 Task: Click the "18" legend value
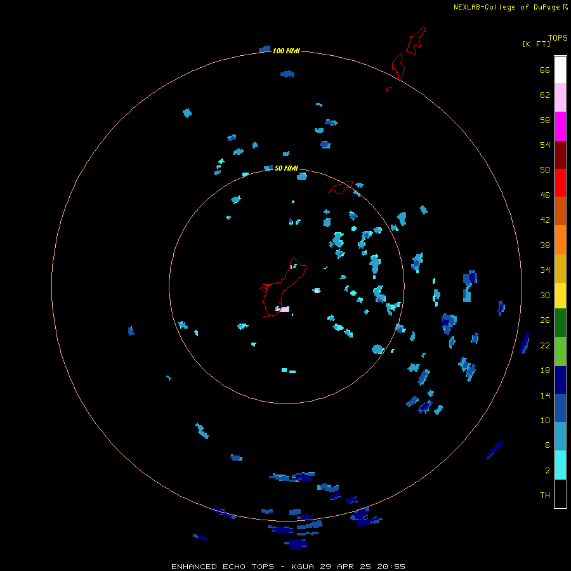pyautogui.click(x=545, y=371)
